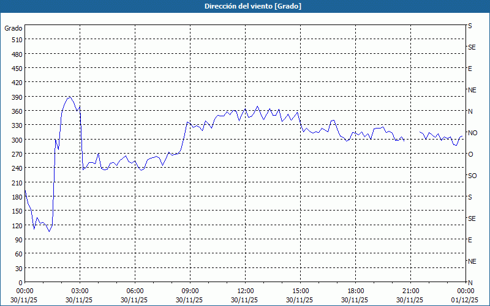Viewport: 490px width, 306px height.
Task: Select the 360 degree axis label
Action: pos(18,111)
